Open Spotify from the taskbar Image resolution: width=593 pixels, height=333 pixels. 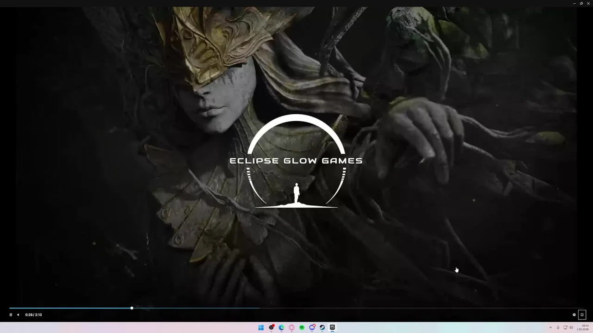pyautogui.click(x=302, y=327)
